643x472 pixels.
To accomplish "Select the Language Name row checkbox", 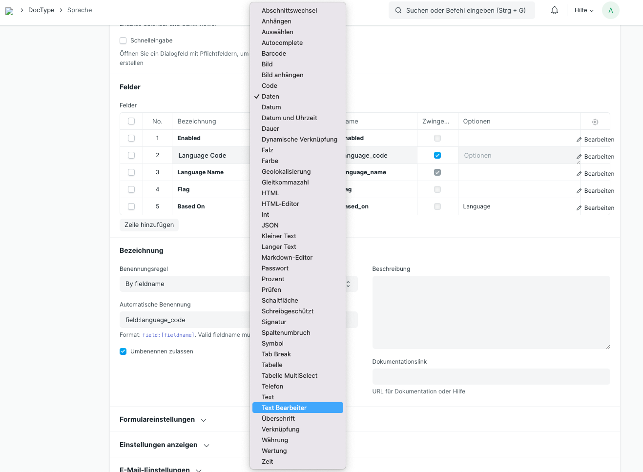I will tap(131, 172).
